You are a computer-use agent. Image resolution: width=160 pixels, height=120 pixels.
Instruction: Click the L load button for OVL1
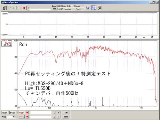[x=54, y=113]
